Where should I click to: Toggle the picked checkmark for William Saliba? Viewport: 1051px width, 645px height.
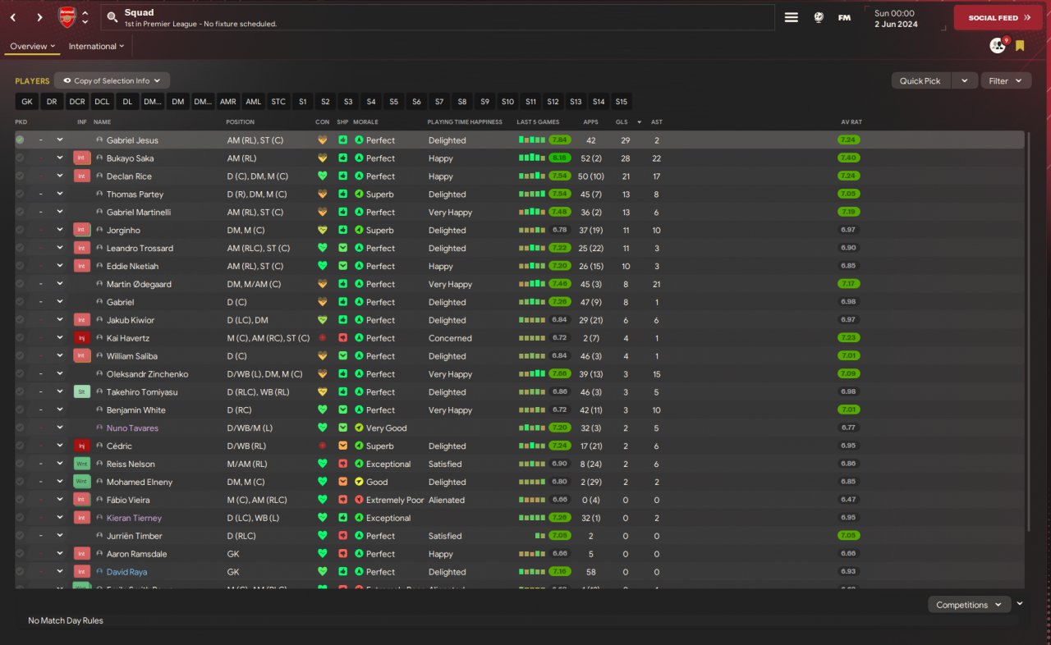[20, 356]
